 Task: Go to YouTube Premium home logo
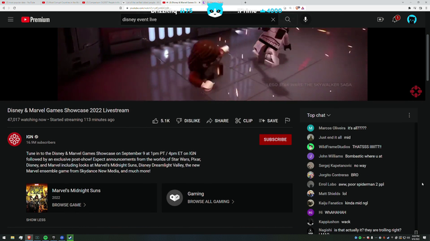pyautogui.click(x=36, y=19)
